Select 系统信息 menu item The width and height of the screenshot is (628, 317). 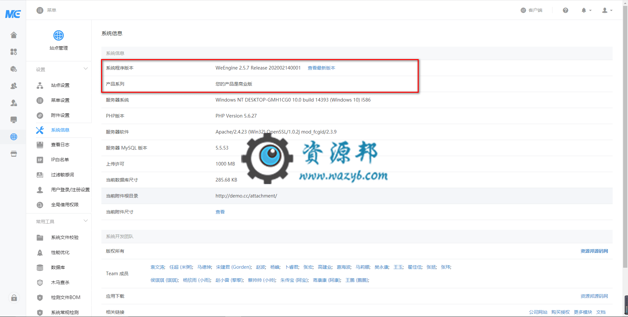pyautogui.click(x=60, y=130)
